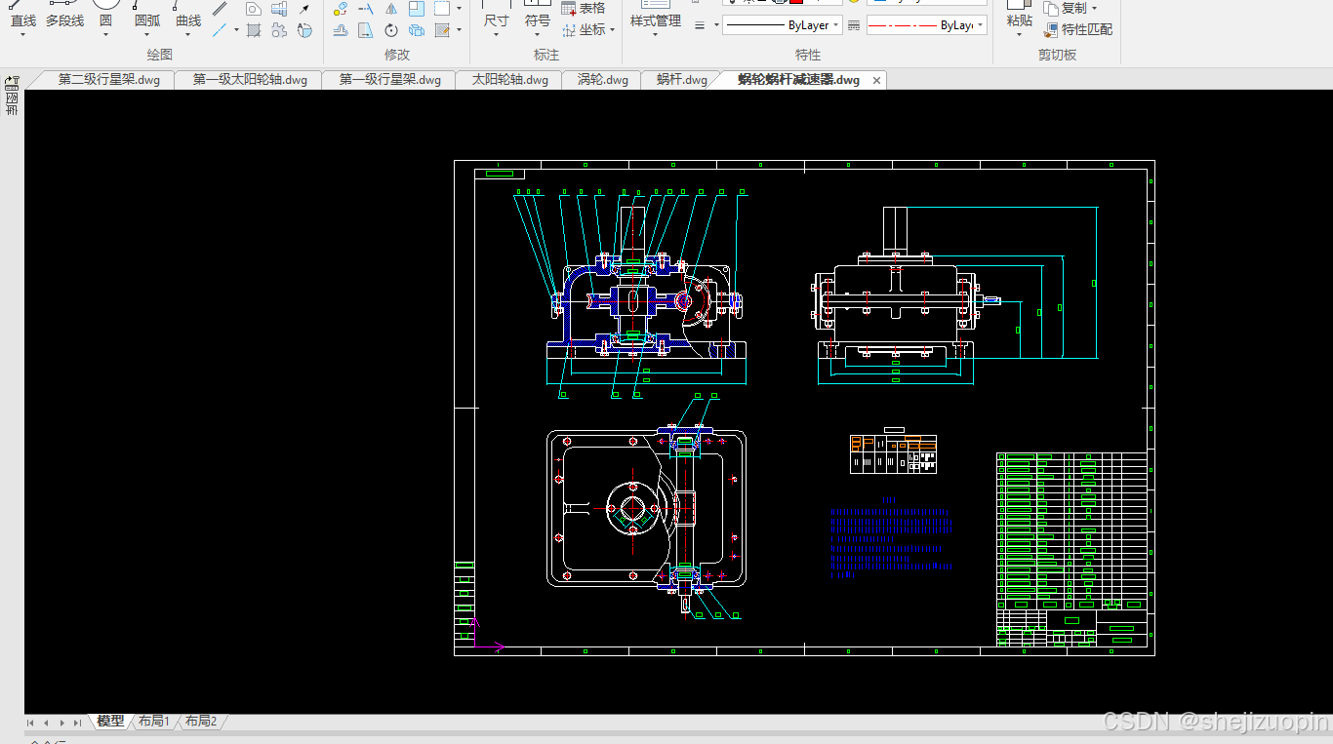Switch to the 涡轮.dwg tab
The width and height of the screenshot is (1333, 744).
(603, 80)
